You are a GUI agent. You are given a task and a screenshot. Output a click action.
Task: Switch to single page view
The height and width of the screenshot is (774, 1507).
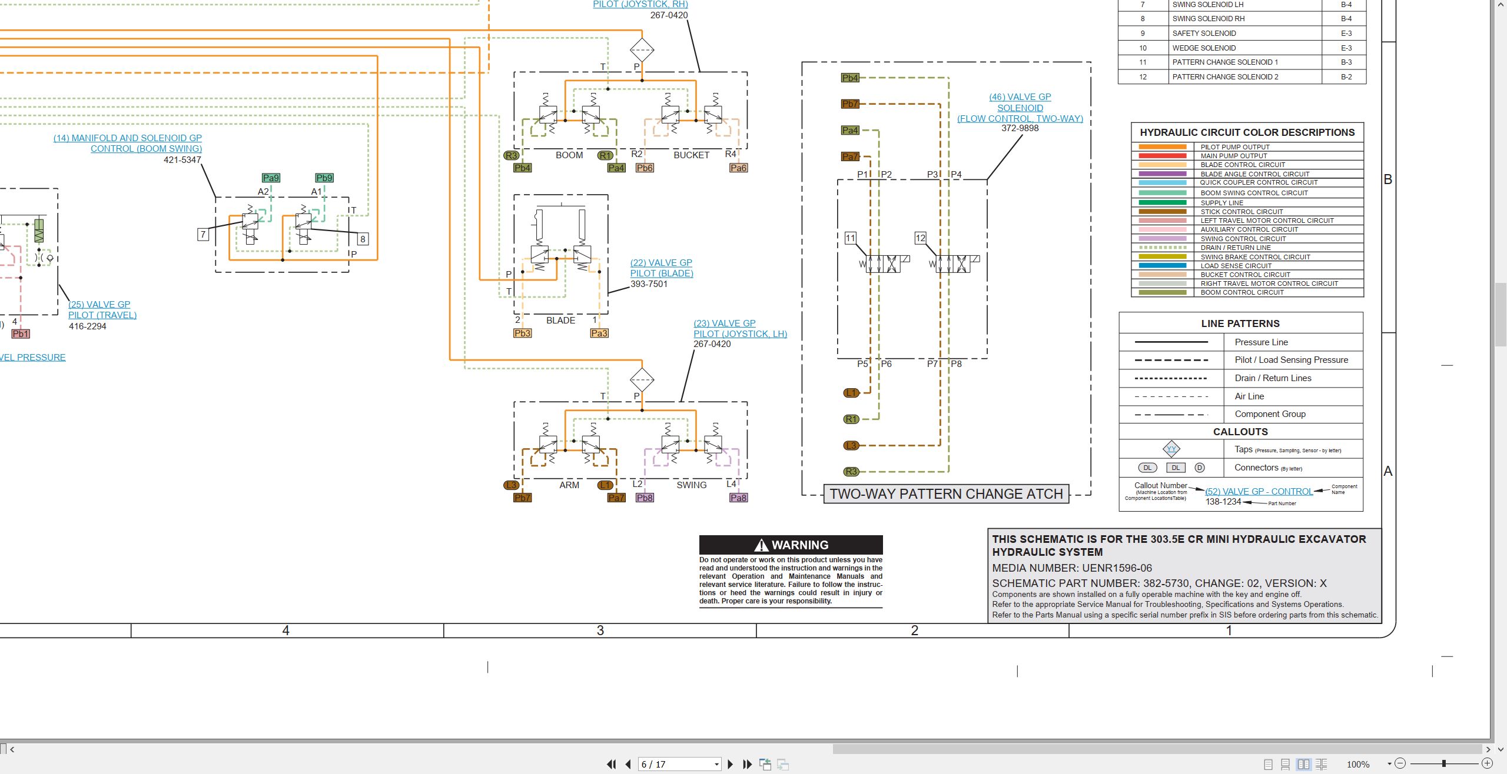click(1268, 764)
